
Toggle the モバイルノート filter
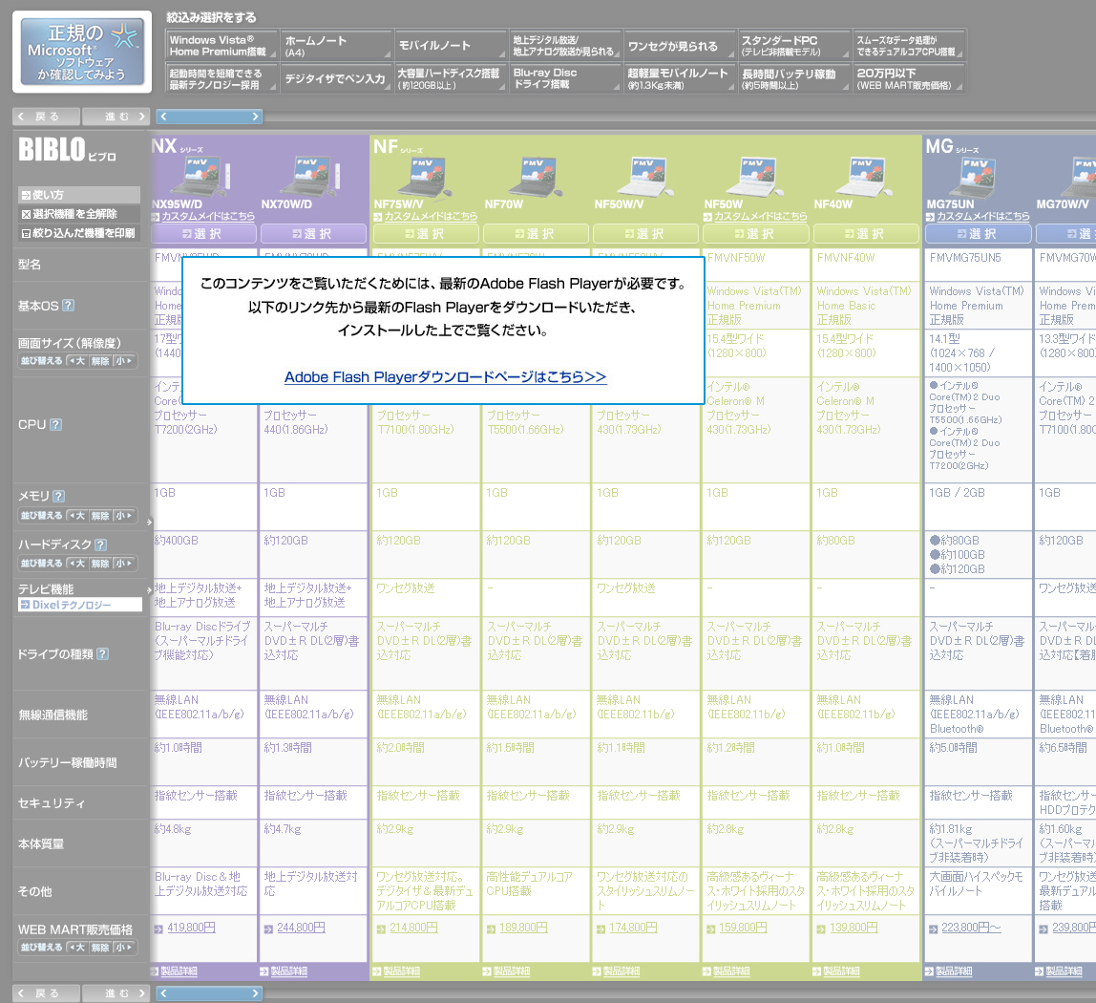[451, 45]
